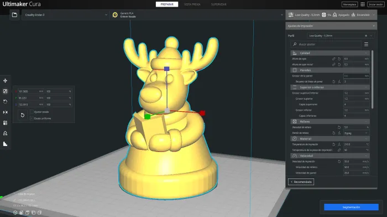Image resolution: width=387 pixels, height=217 pixels.
Task: Select the Move tool in left toolbar
Action: (5, 80)
